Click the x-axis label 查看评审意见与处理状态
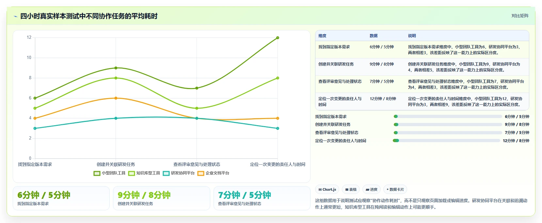542x223 pixels. [x=197, y=165]
